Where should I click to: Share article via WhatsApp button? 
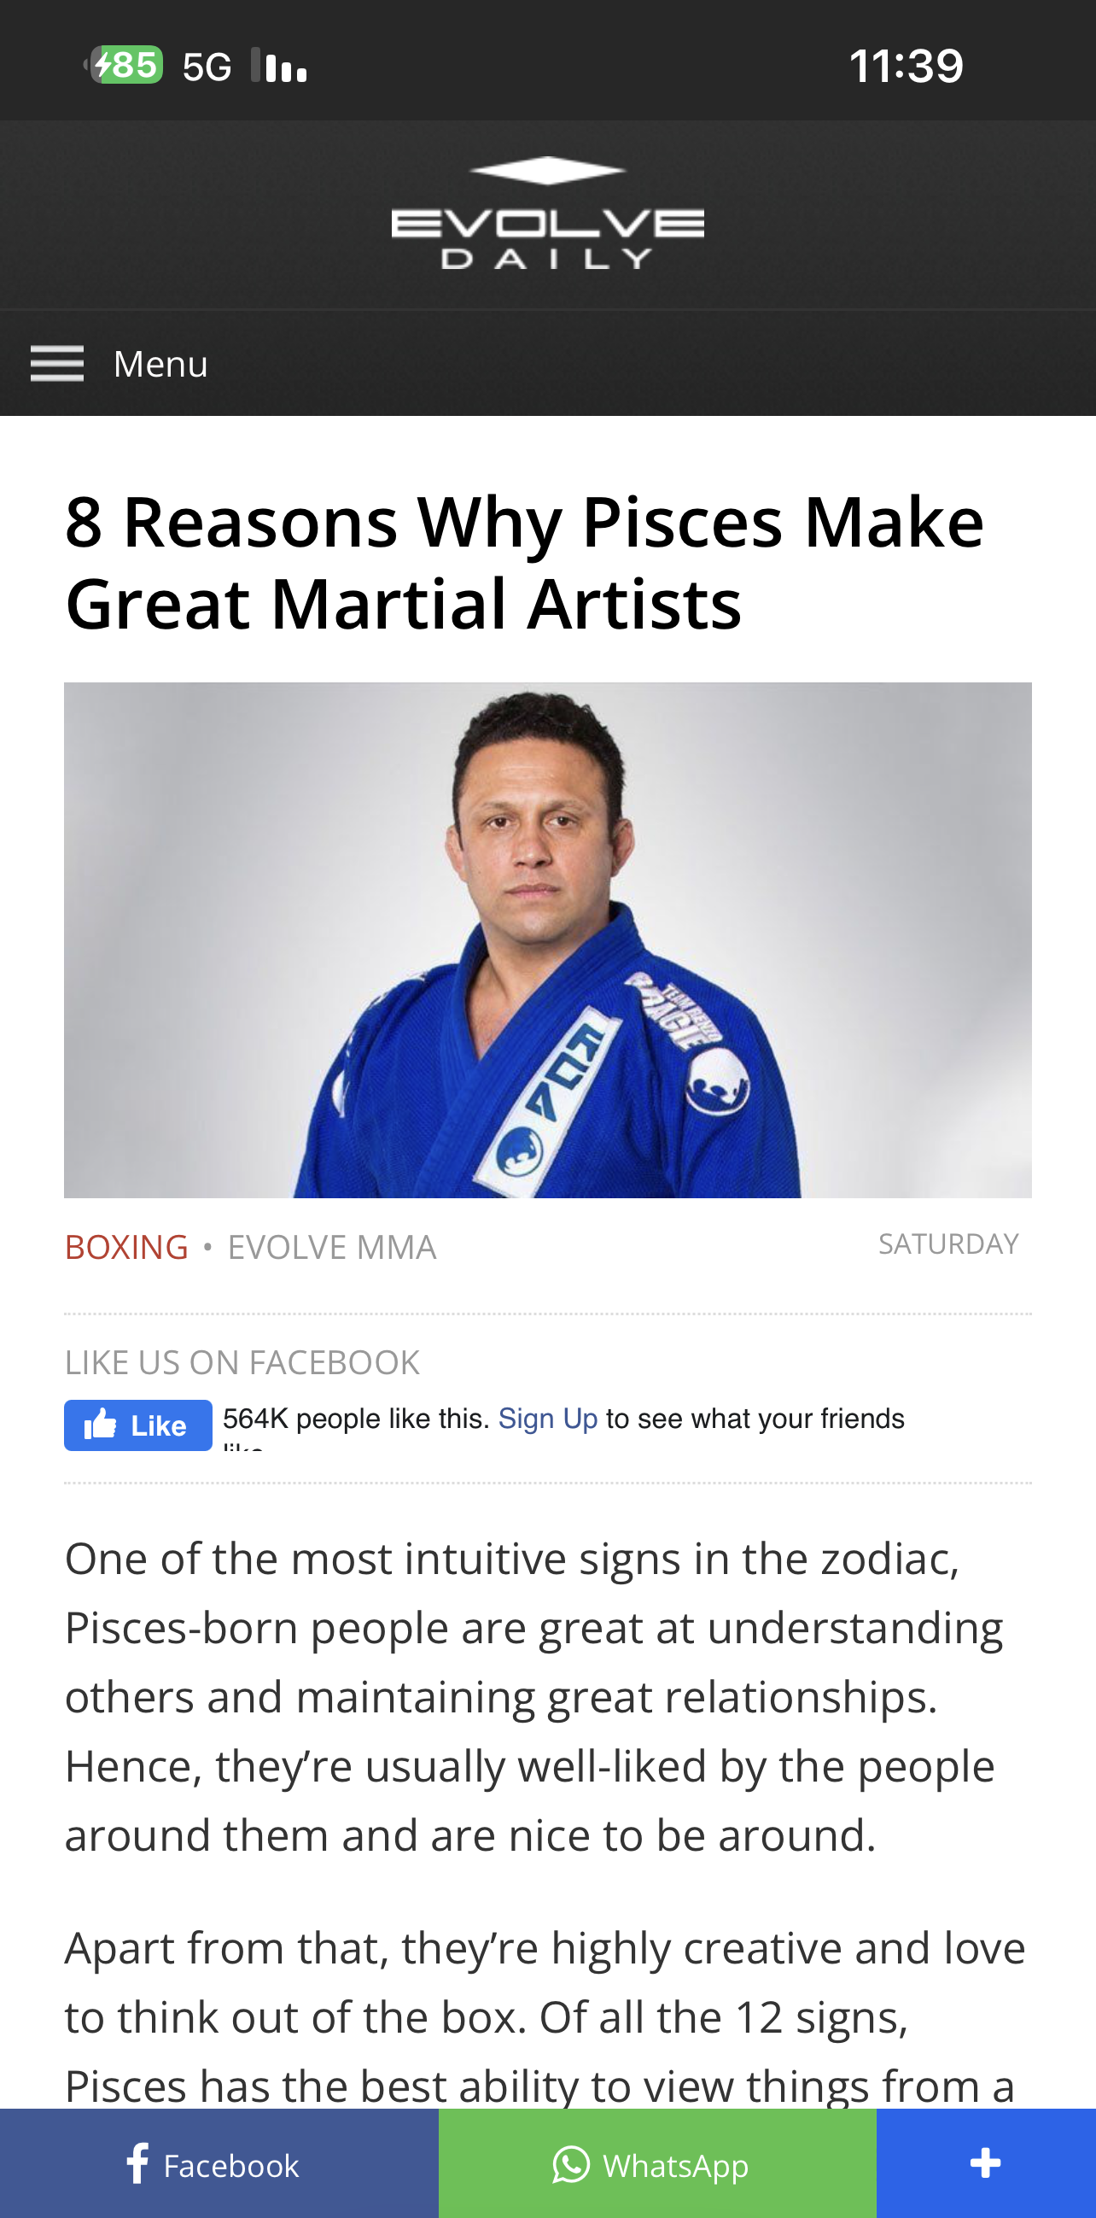[657, 2163]
